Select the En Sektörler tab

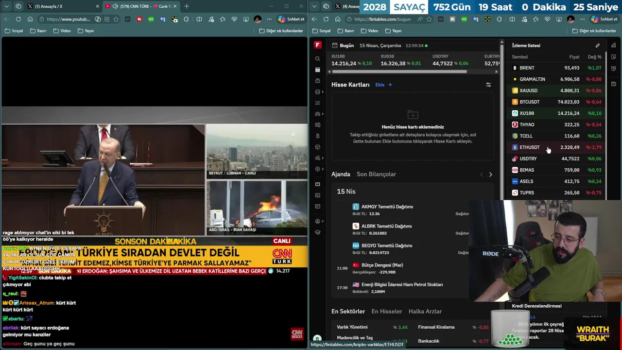click(348, 311)
